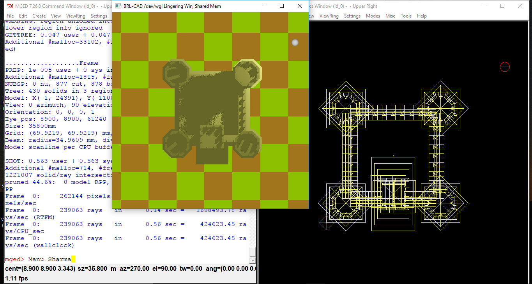Open the Tools menu in Graphics Window
This screenshot has height=284, width=532.
tap(406, 16)
